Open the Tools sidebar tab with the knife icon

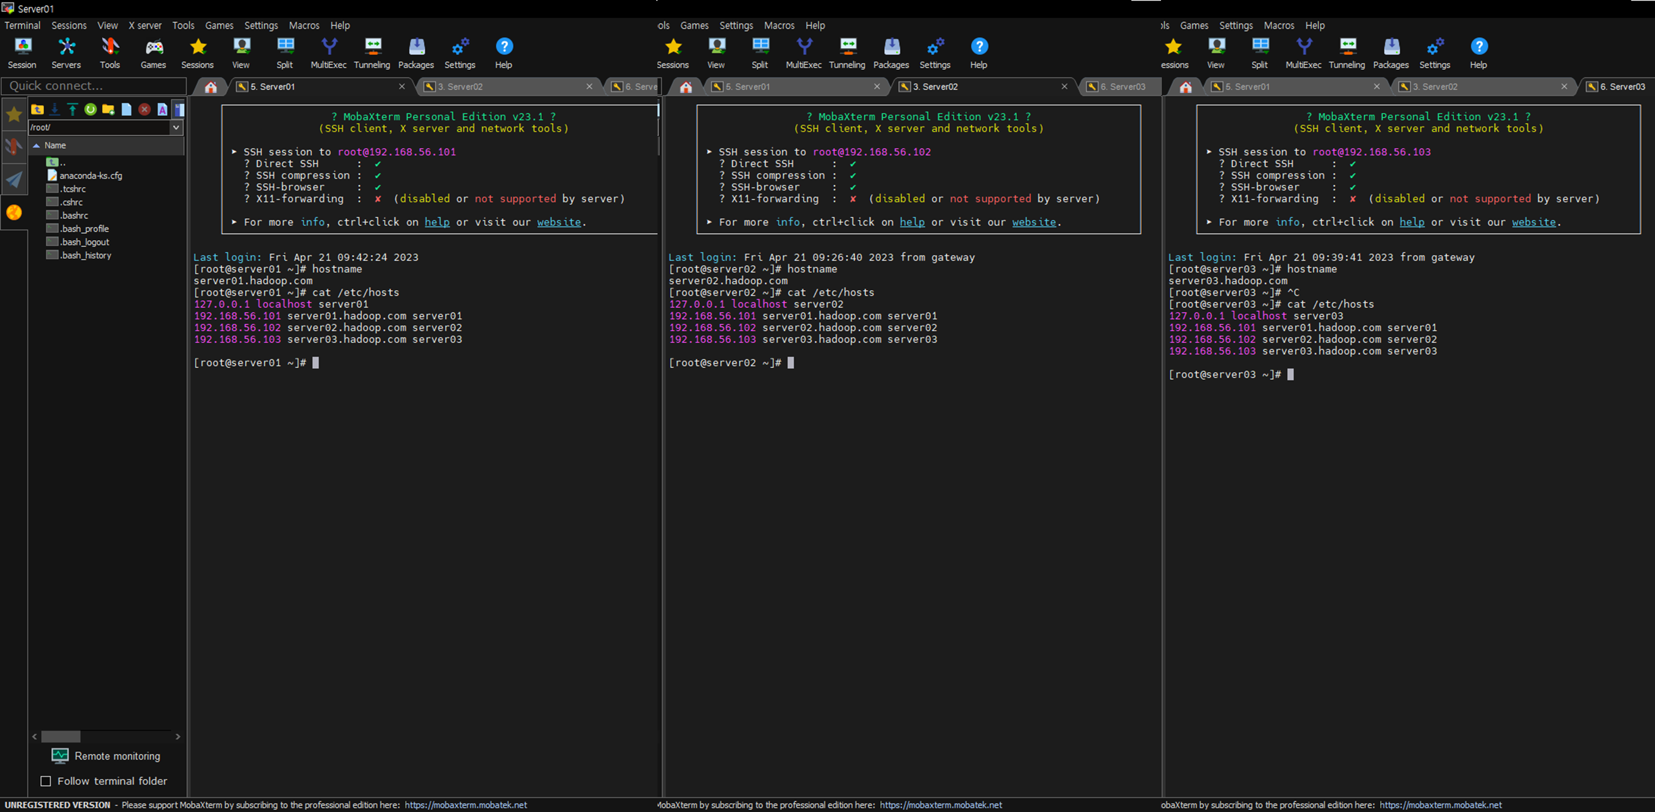point(13,146)
